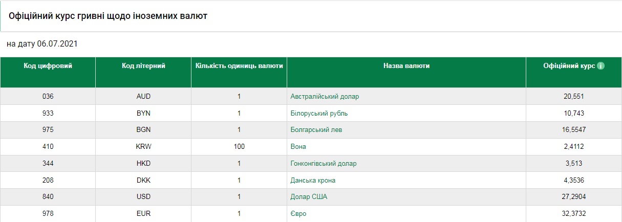This screenshot has height=222, width=622.
Task: Select the EUR rate value 32,3732
Action: [x=574, y=214]
